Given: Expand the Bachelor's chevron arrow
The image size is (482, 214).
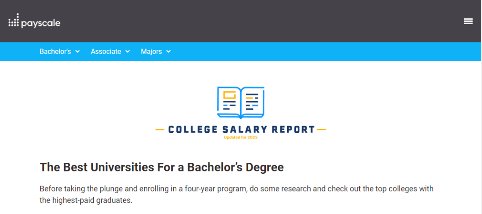Looking at the screenshot, I should coord(78,52).
